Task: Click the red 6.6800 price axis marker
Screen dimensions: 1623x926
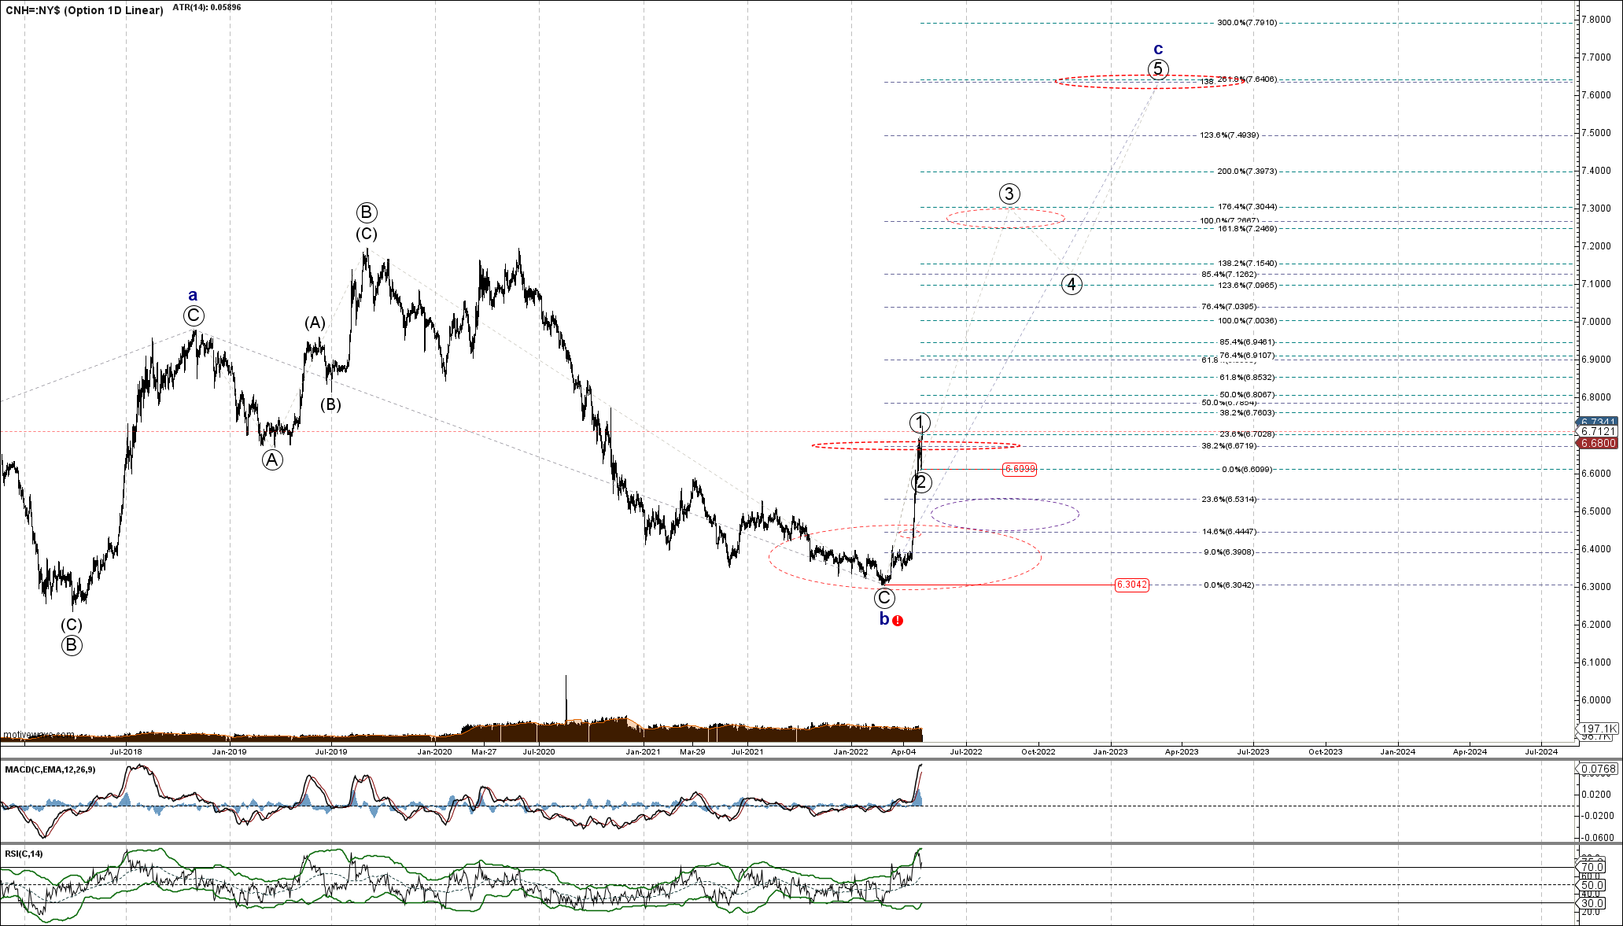Action: (1599, 443)
